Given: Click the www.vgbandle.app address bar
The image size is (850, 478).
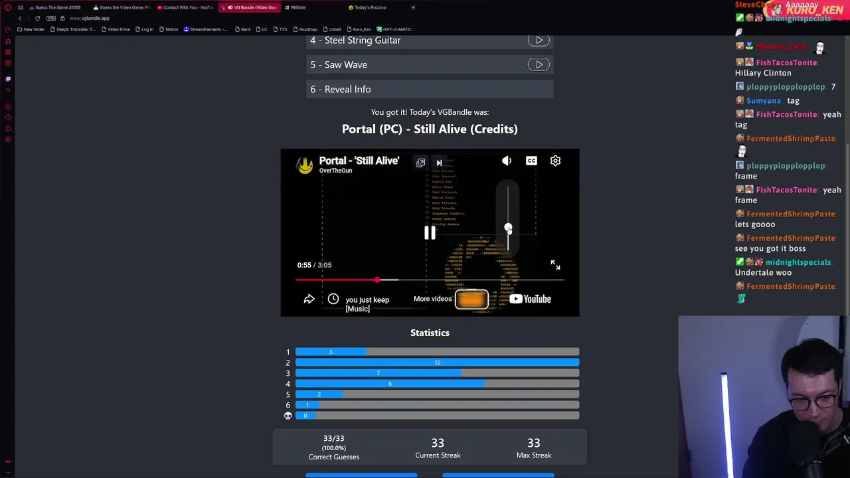Looking at the screenshot, I should click(x=89, y=18).
